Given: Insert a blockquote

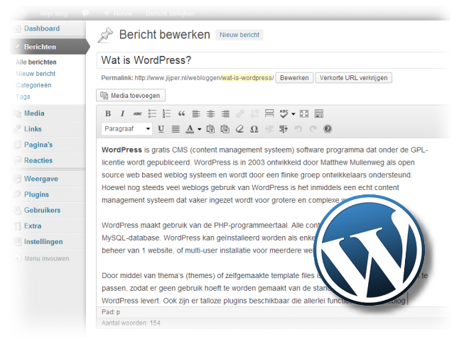Looking at the screenshot, I should click(x=181, y=113).
